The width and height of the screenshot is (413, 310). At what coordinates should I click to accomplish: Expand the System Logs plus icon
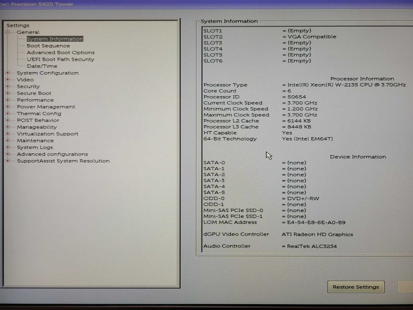[x=8, y=147]
